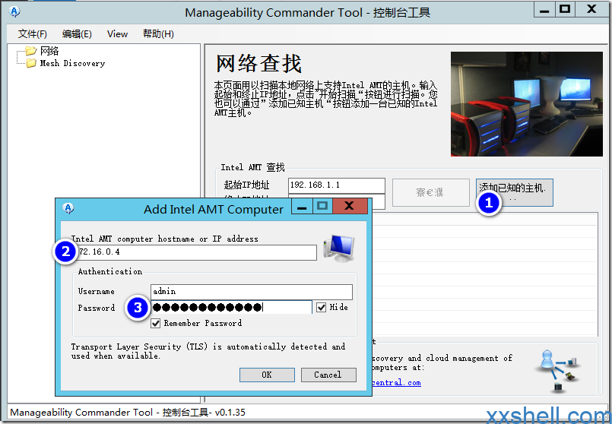Select the Mesh Discovery tree node

72,63
